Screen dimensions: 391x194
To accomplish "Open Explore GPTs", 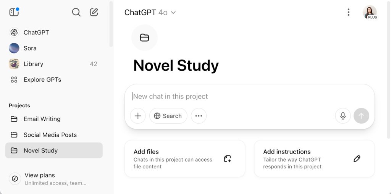I will (42, 79).
